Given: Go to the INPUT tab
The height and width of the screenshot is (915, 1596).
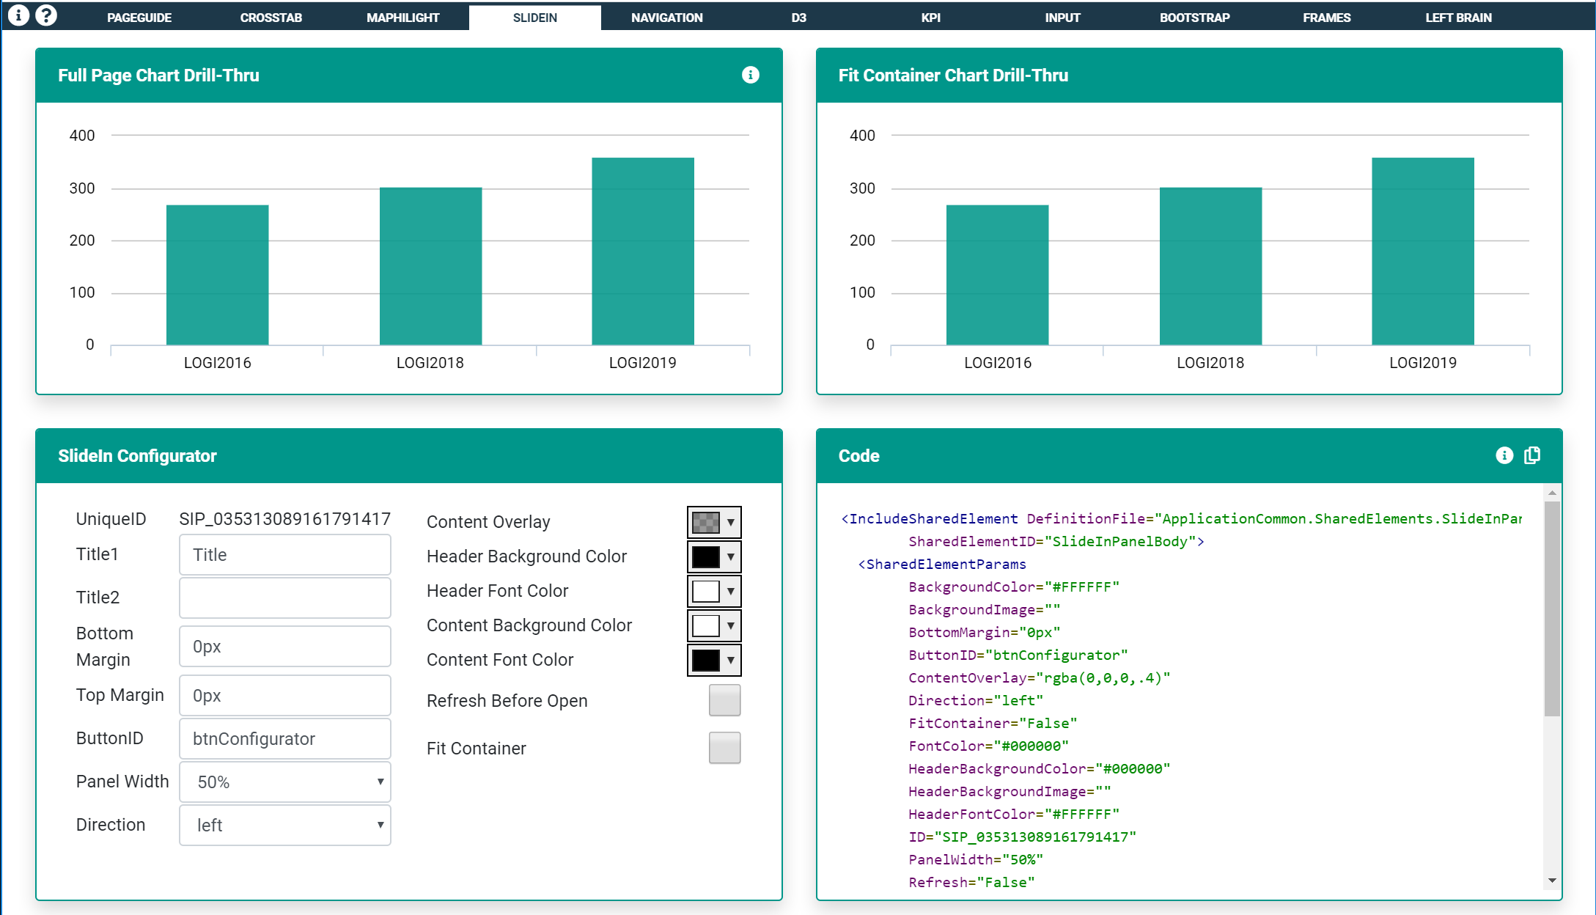Looking at the screenshot, I should pos(1063,18).
